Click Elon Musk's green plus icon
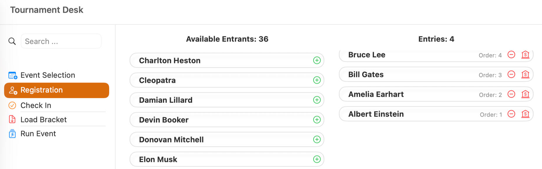The image size is (542, 169). pos(317,159)
